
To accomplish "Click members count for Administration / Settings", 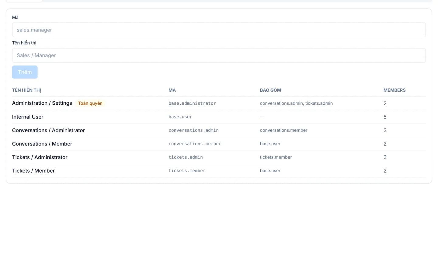I will (x=385, y=103).
